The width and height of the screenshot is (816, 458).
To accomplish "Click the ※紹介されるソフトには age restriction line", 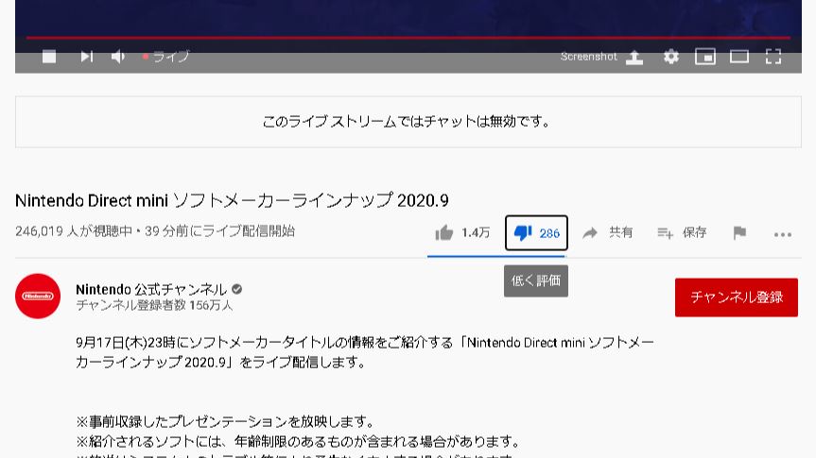I will [x=299, y=442].
